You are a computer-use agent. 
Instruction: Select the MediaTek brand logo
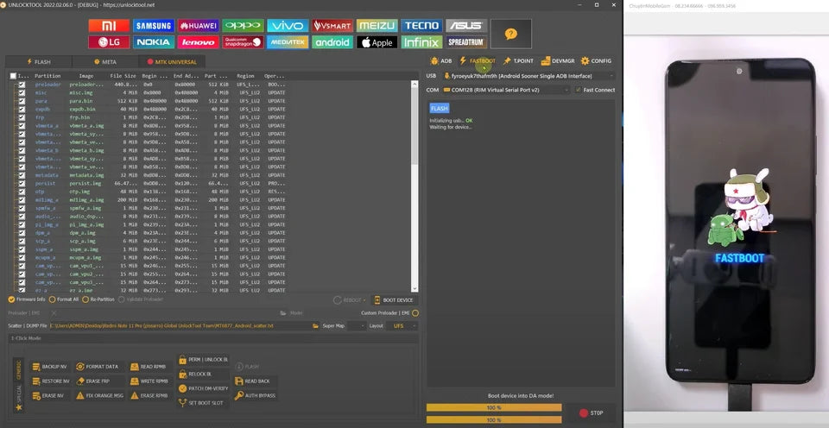[x=287, y=41]
